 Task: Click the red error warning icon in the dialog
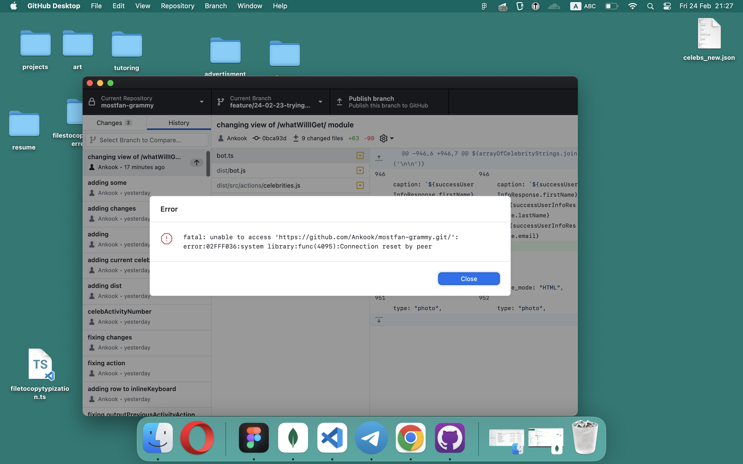[166, 238]
